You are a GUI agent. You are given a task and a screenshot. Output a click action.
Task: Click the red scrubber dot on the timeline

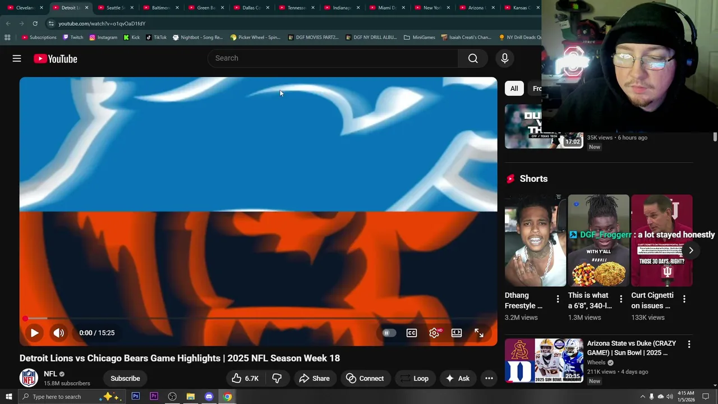click(25, 319)
